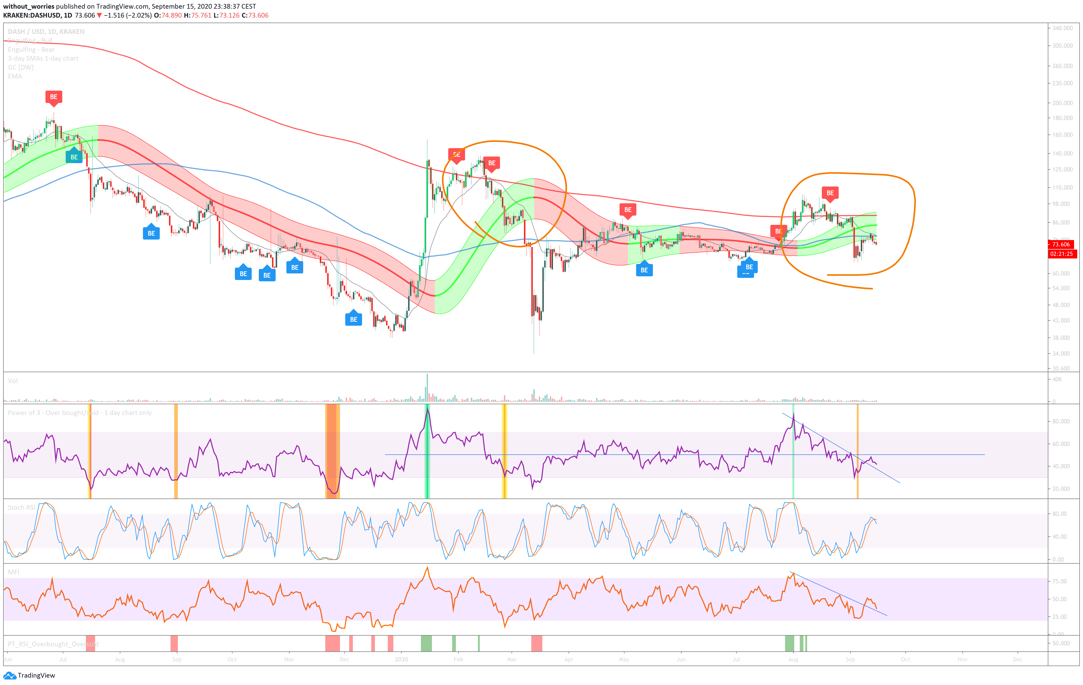Click the author name without_worries
Viewport: 1083px width, 685px height.
29,6
